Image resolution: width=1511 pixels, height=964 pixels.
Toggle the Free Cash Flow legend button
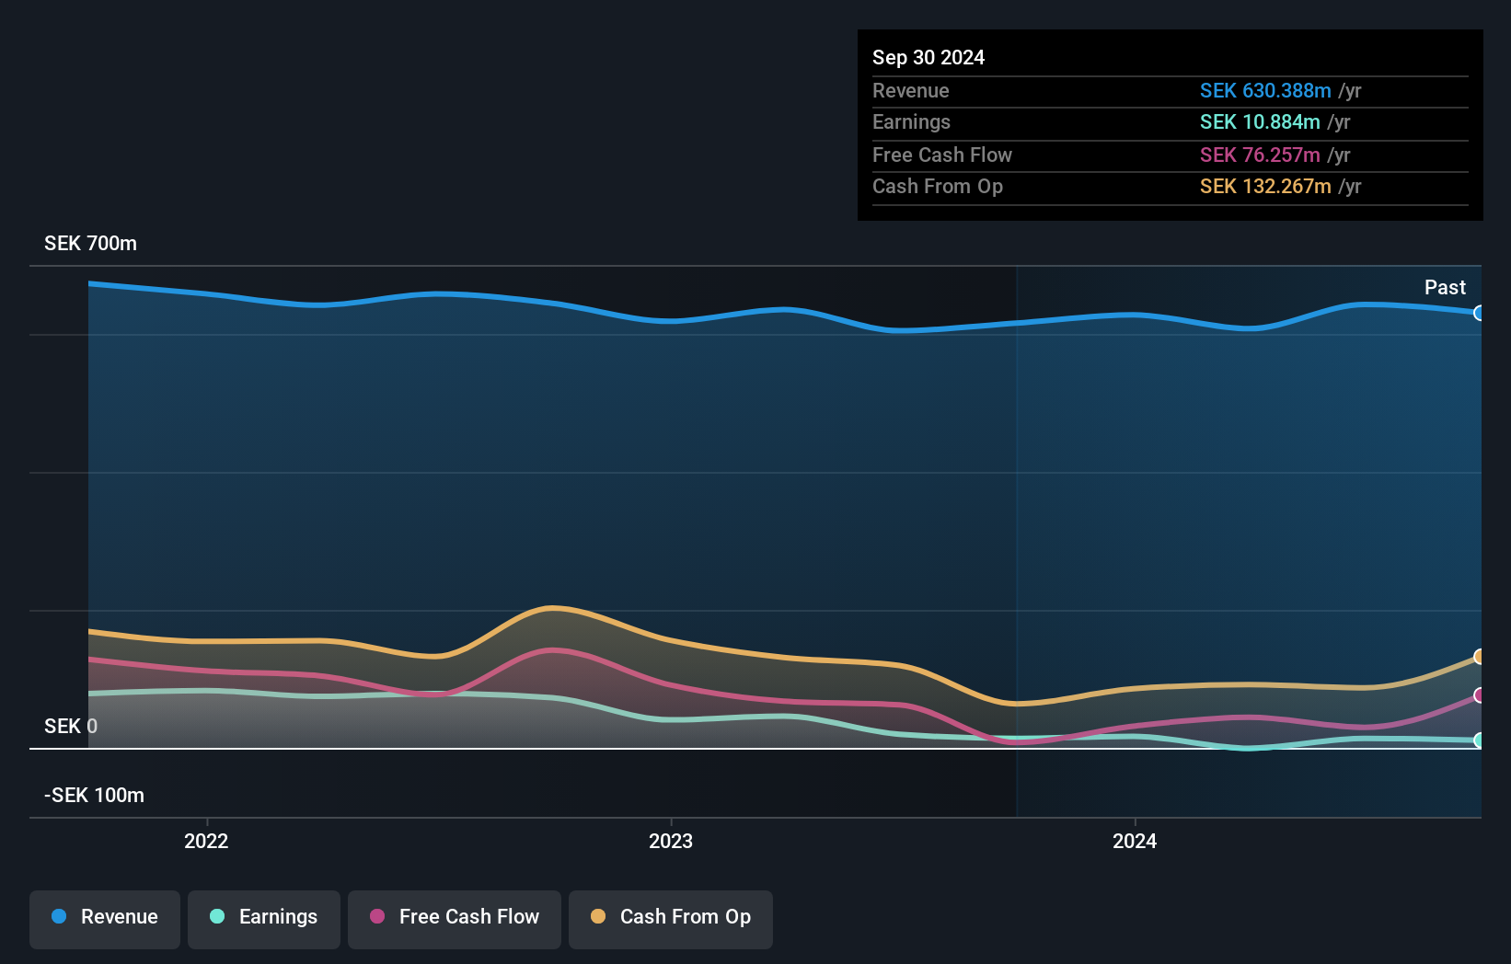tap(455, 918)
